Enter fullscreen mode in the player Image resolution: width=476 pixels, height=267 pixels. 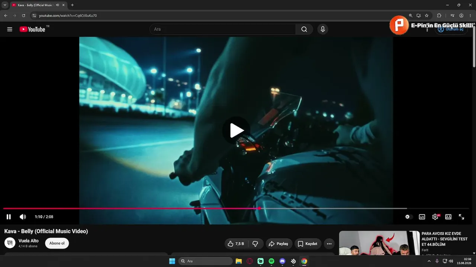point(461,217)
